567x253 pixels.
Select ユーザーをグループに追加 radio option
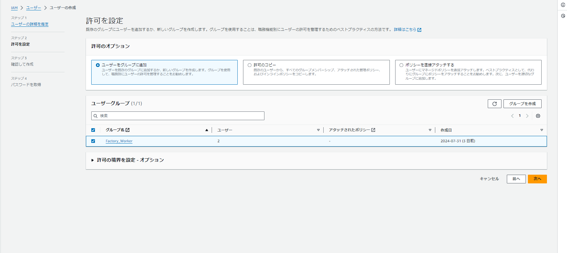coord(98,65)
